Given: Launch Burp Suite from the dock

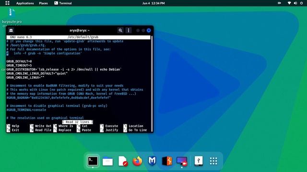Looking at the screenshot, I should (x=167, y=161).
